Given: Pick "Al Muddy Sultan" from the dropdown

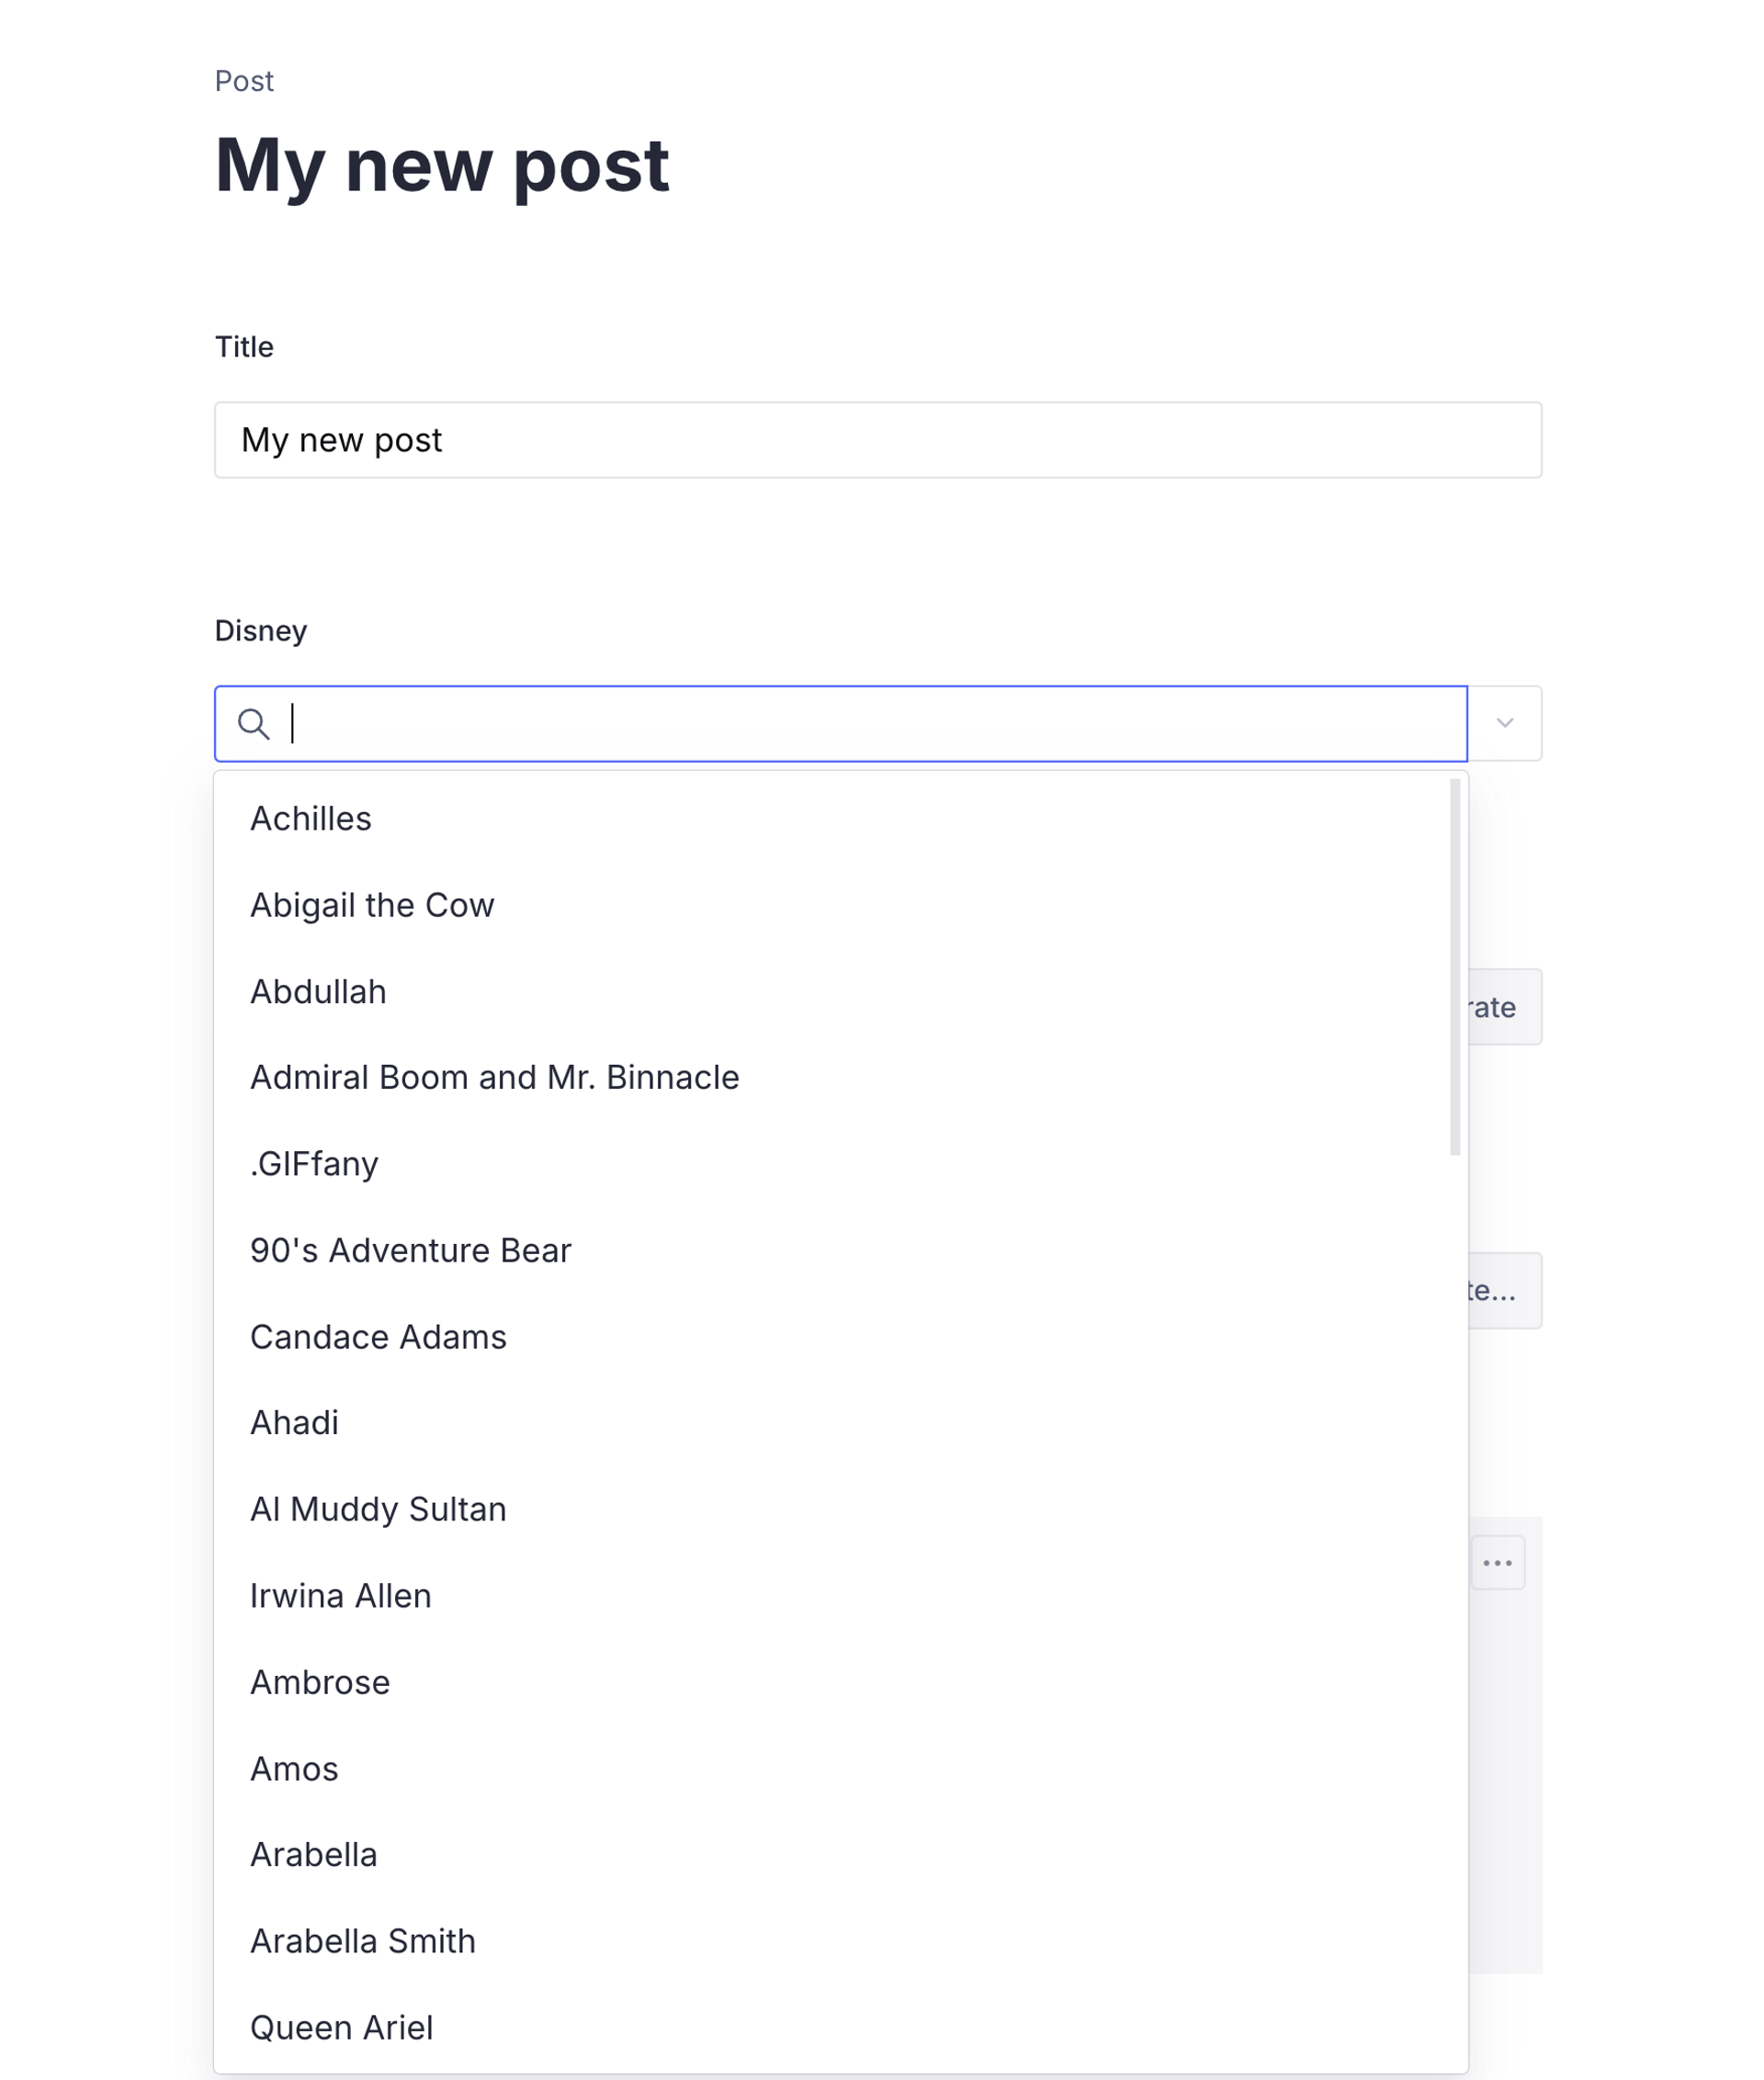Looking at the screenshot, I should (378, 1509).
